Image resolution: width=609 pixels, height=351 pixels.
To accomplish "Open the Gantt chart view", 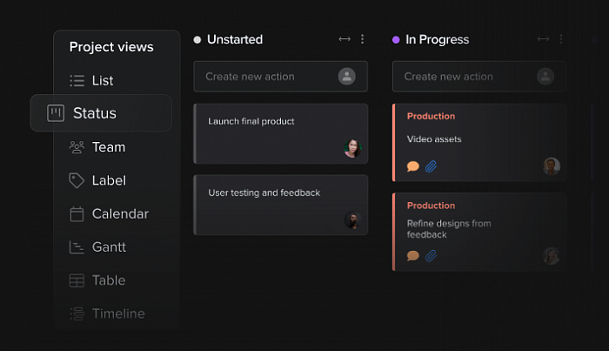I will point(97,247).
